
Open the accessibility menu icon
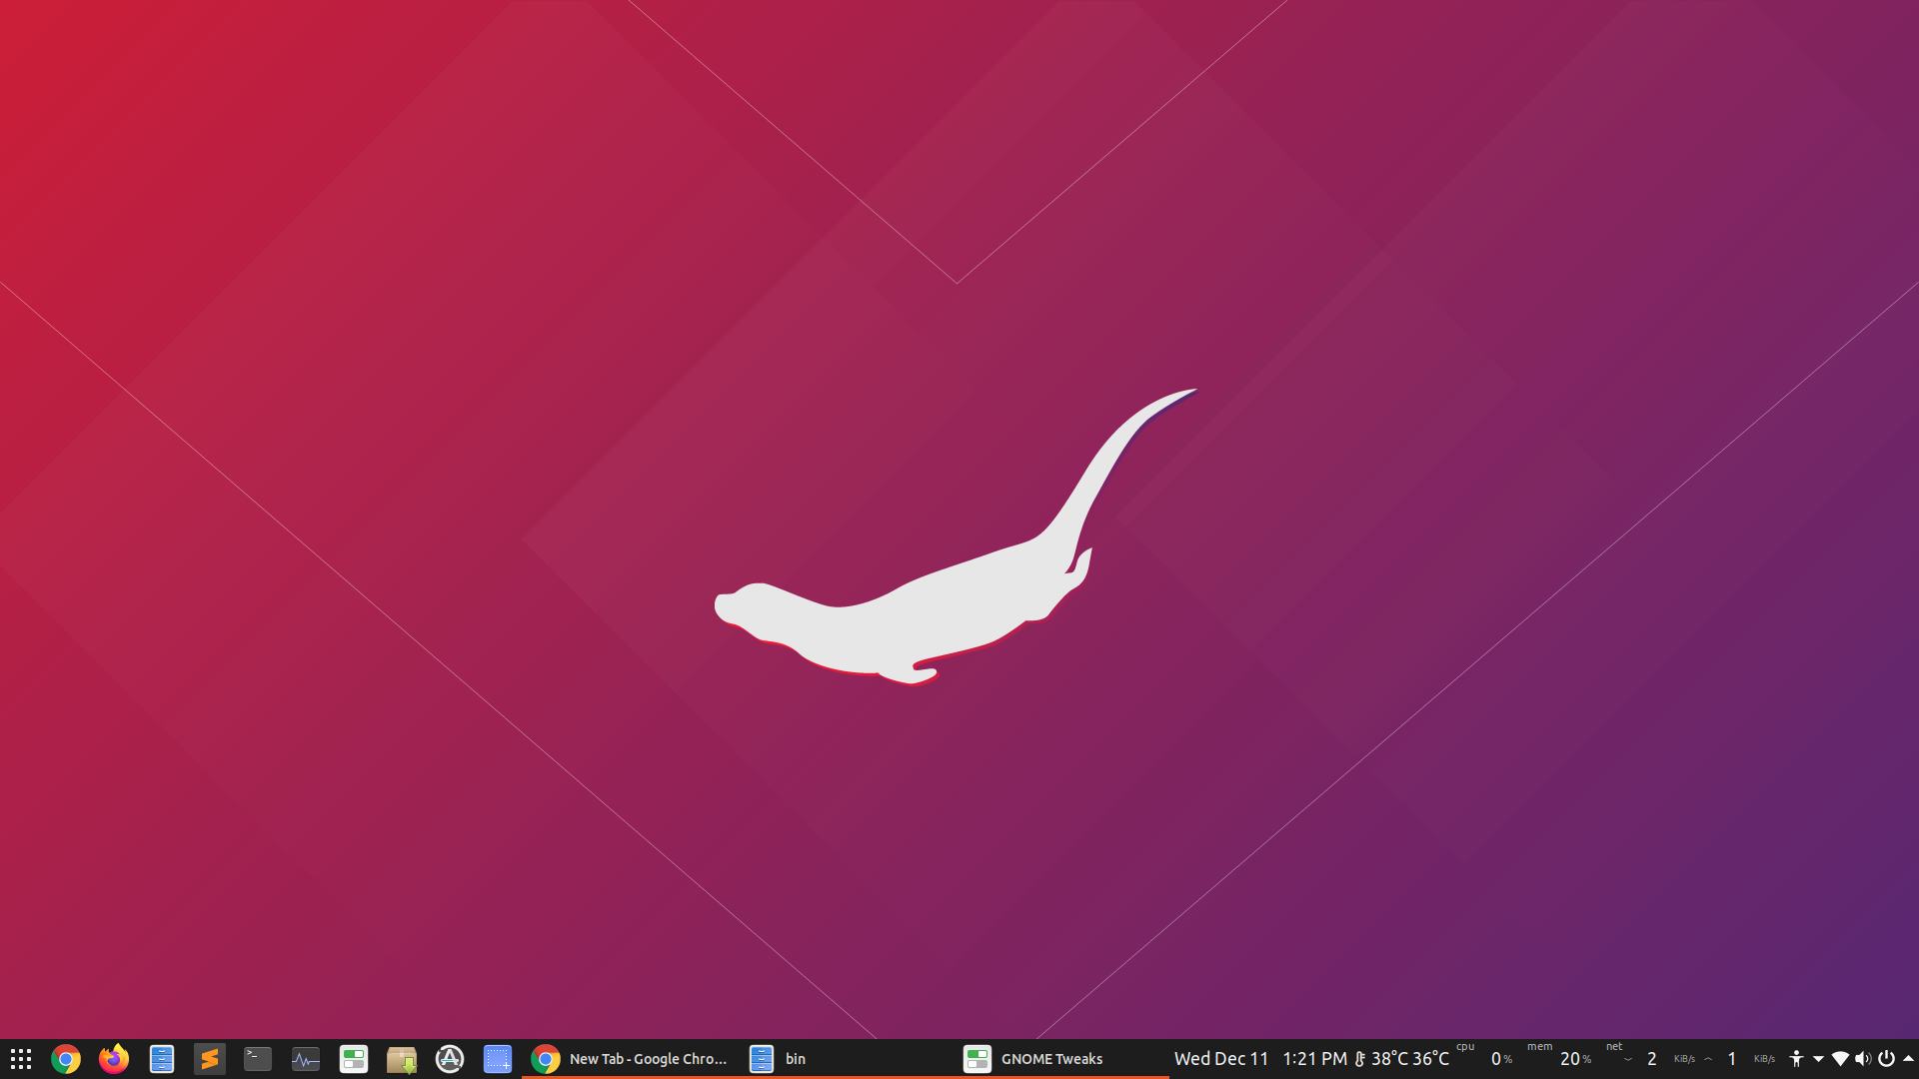point(1796,1059)
